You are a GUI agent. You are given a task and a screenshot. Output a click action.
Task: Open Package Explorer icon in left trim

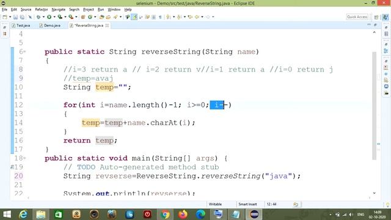coord(5,34)
